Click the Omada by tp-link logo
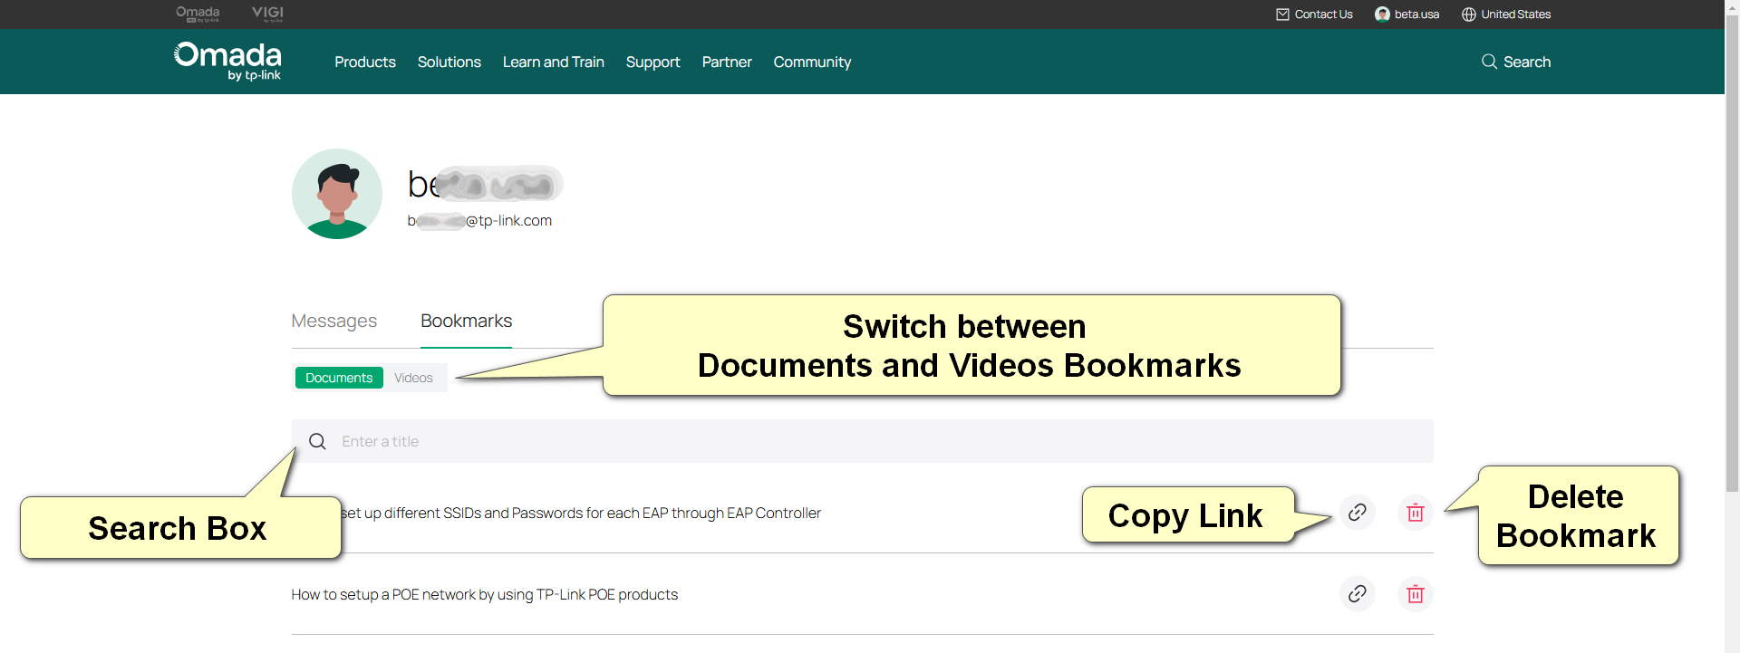Screen dimensions: 1740x653 227,62
